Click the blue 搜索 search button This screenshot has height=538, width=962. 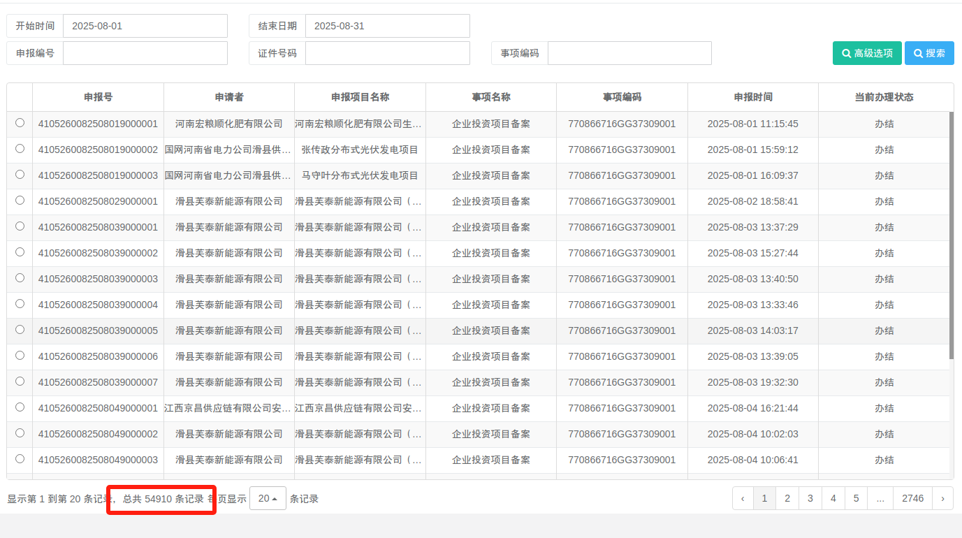coord(928,53)
